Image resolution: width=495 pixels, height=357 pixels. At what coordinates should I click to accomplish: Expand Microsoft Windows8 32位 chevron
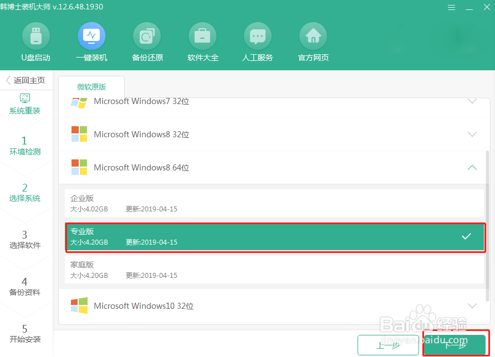tap(472, 134)
